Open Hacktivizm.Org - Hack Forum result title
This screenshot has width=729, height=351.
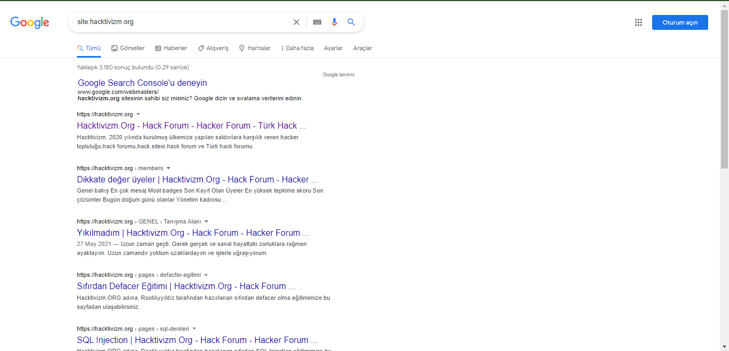coord(191,126)
